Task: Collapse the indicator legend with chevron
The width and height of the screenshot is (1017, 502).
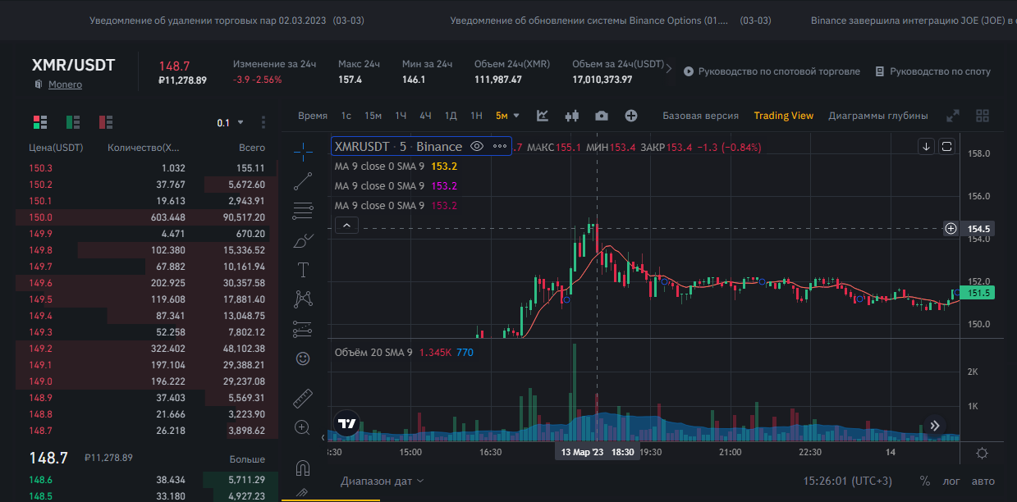Action: pos(346,224)
